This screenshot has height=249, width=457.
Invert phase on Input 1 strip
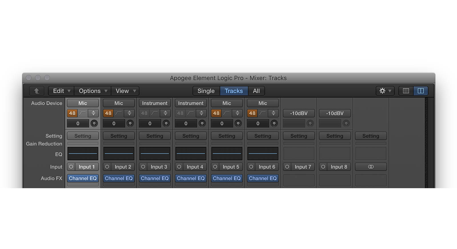(93, 113)
